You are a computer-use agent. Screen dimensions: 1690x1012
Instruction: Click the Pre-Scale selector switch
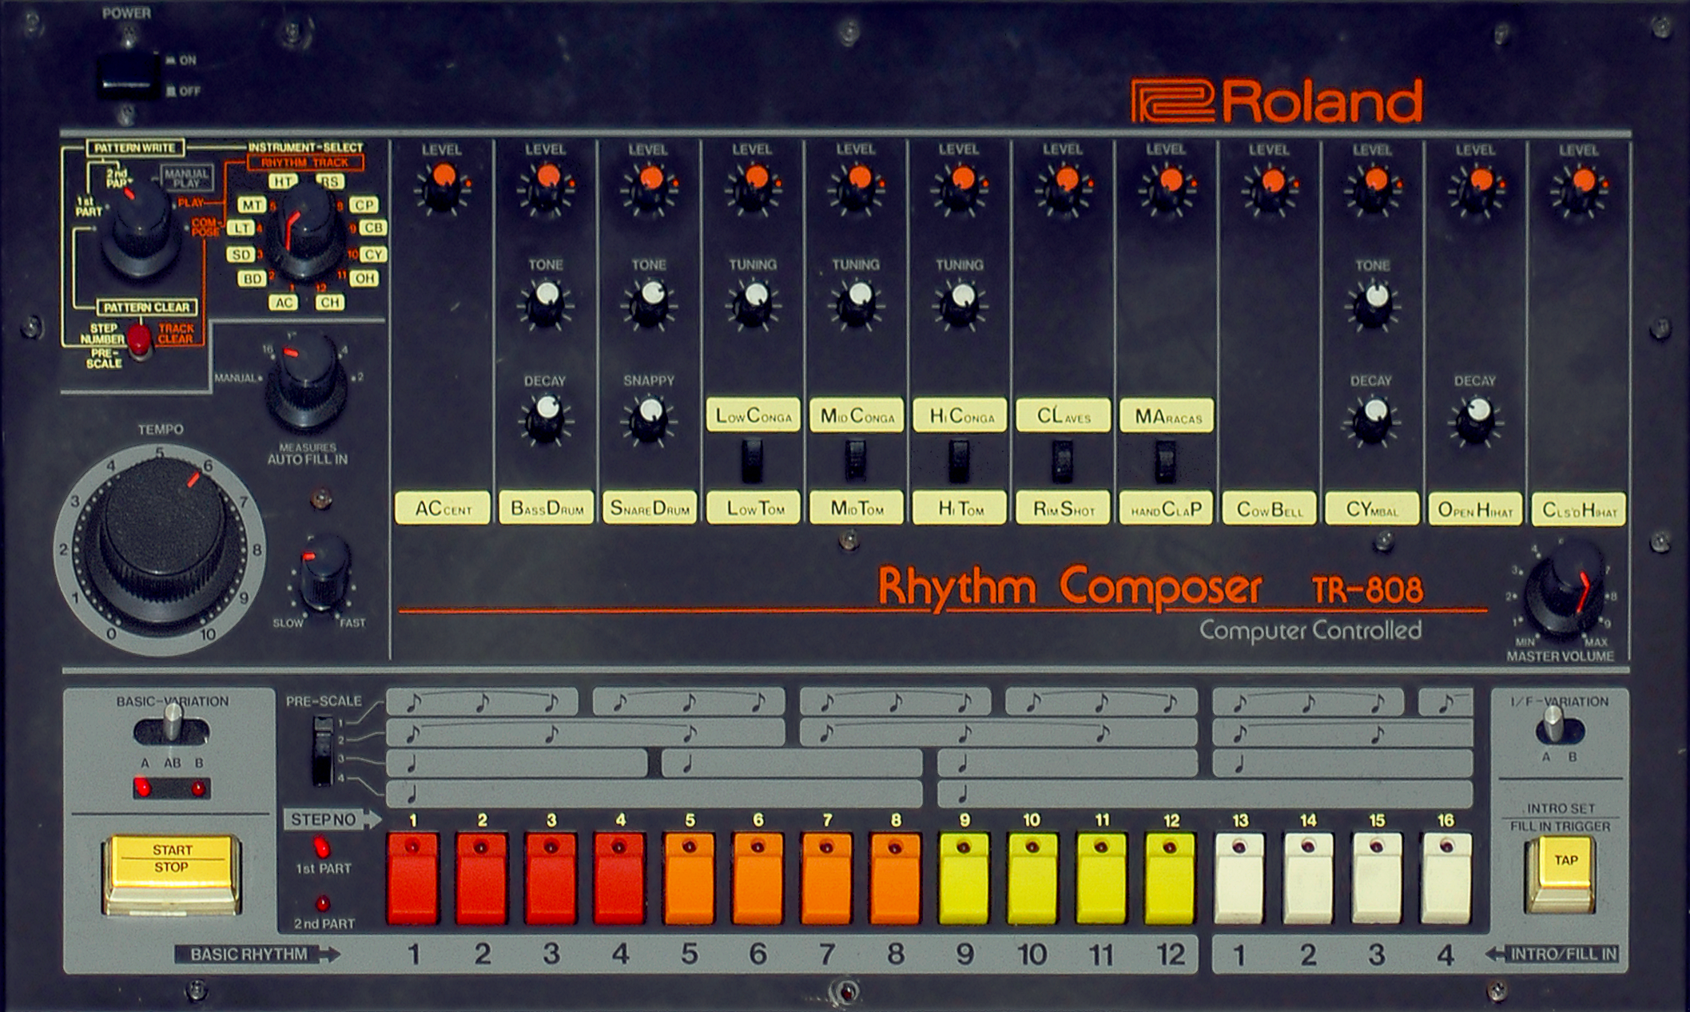pos(323,749)
